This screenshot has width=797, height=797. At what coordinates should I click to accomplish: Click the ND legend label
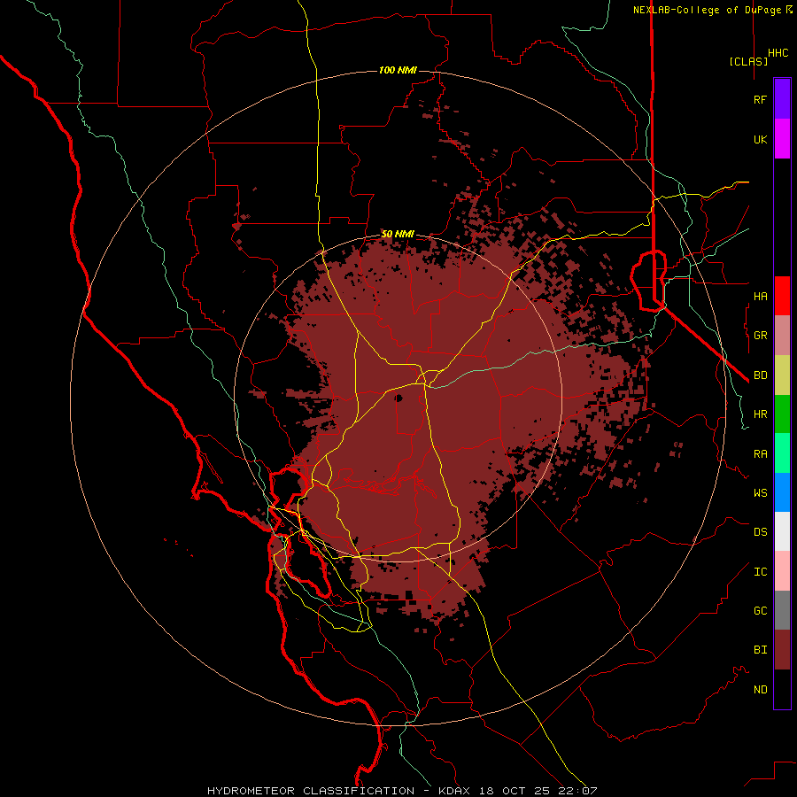760,690
